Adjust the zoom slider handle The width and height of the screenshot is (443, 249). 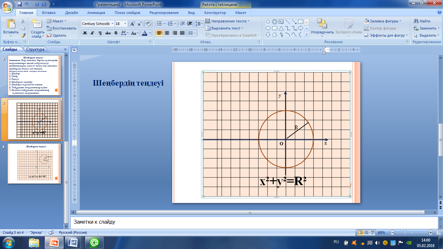(404, 232)
